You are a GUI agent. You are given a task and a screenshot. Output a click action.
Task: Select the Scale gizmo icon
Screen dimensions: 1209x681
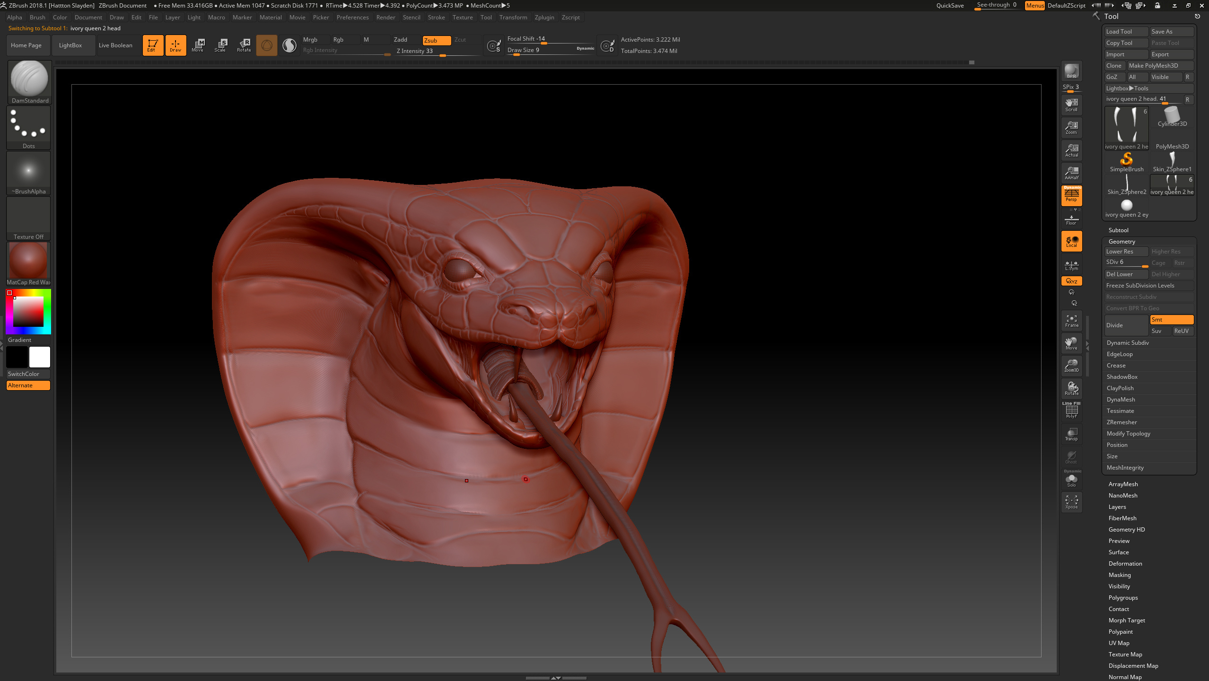click(x=220, y=45)
